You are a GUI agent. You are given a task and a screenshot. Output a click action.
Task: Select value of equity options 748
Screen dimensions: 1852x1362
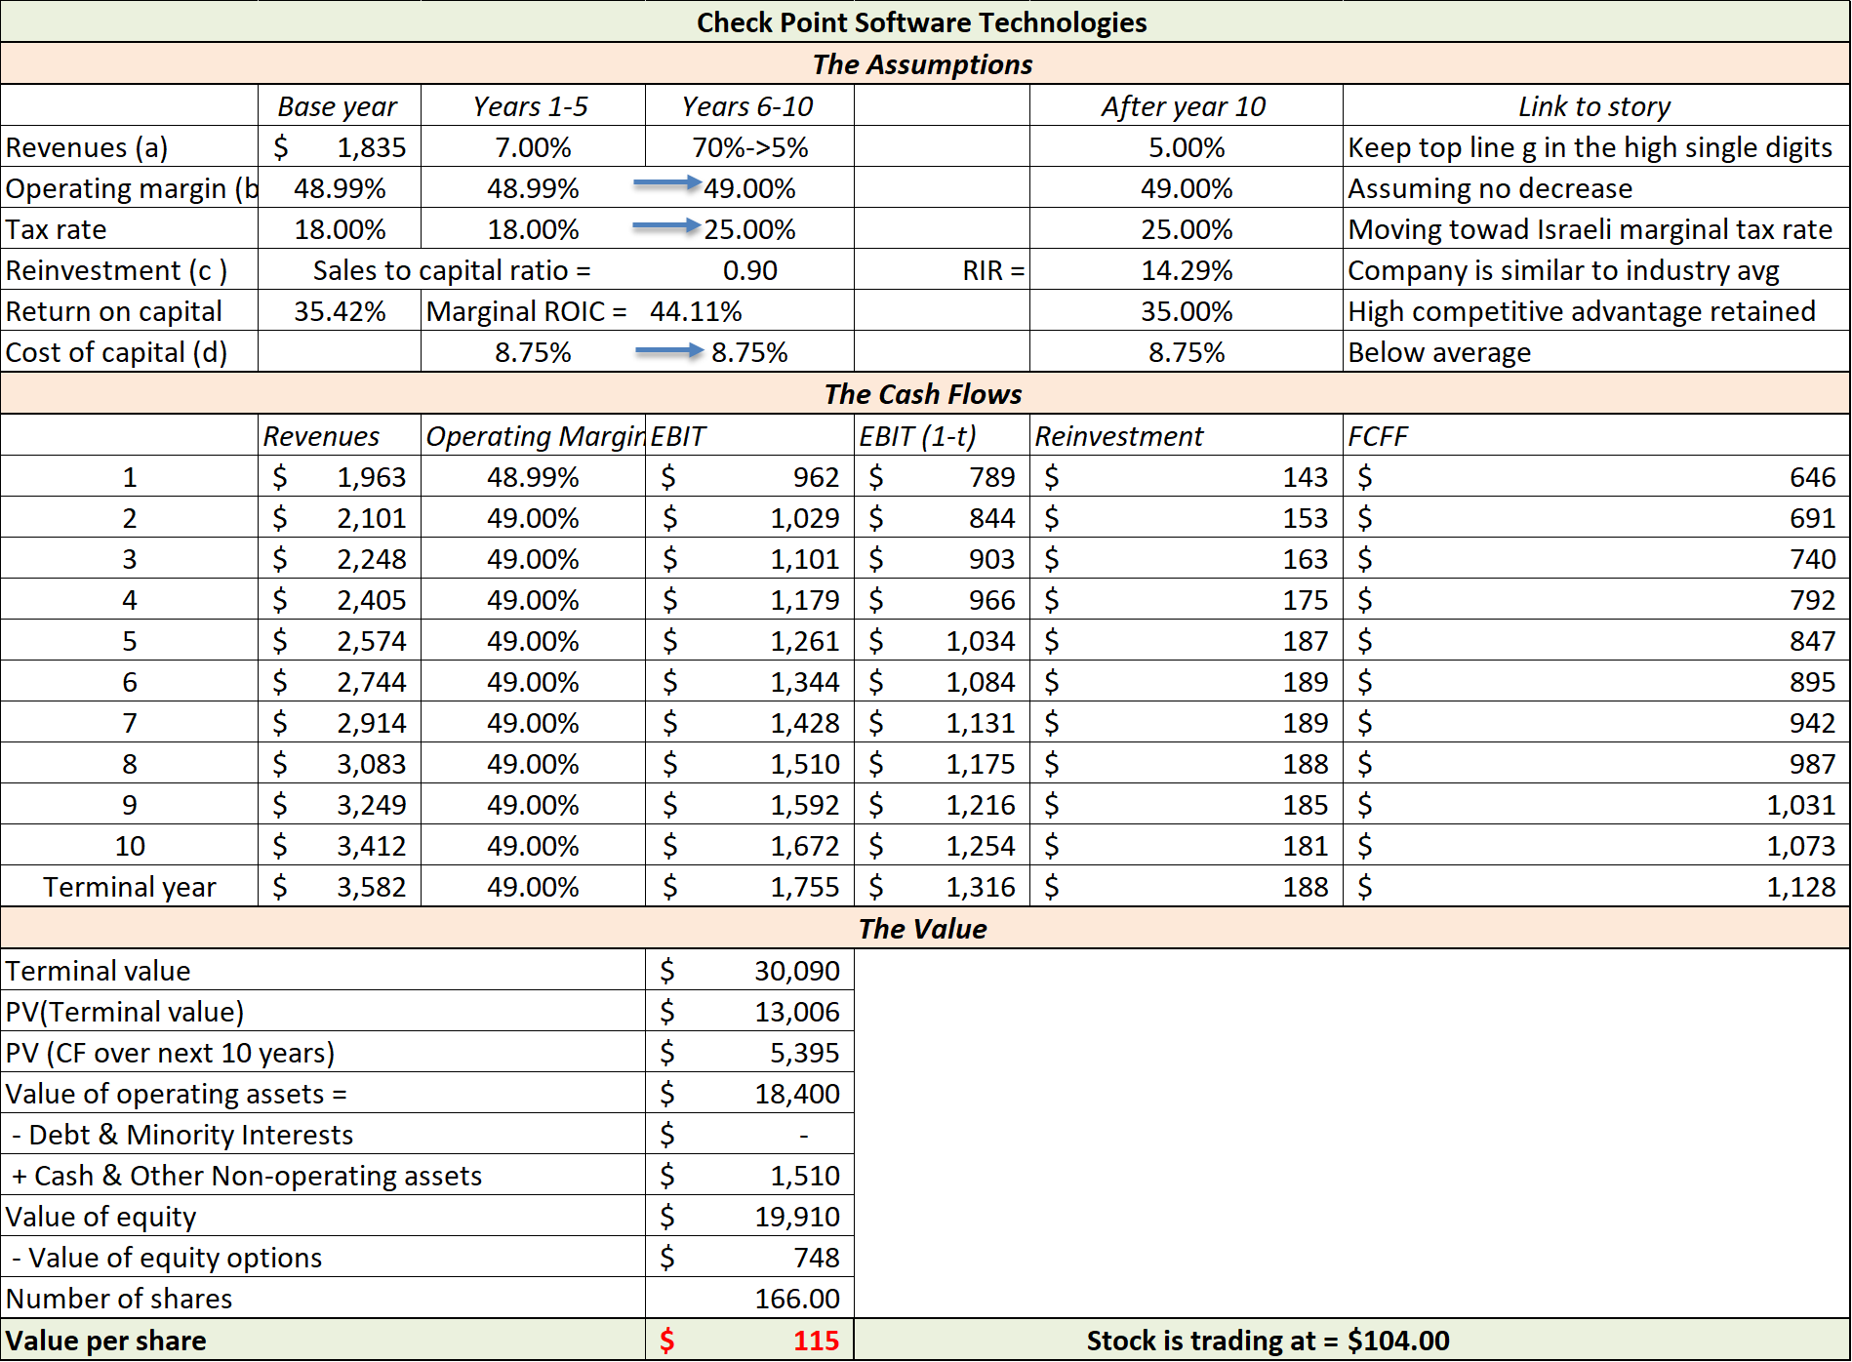tap(817, 1258)
